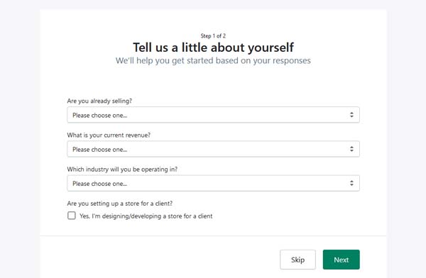
Task: Click the 'Are you already selling?' label
Action: (99, 101)
